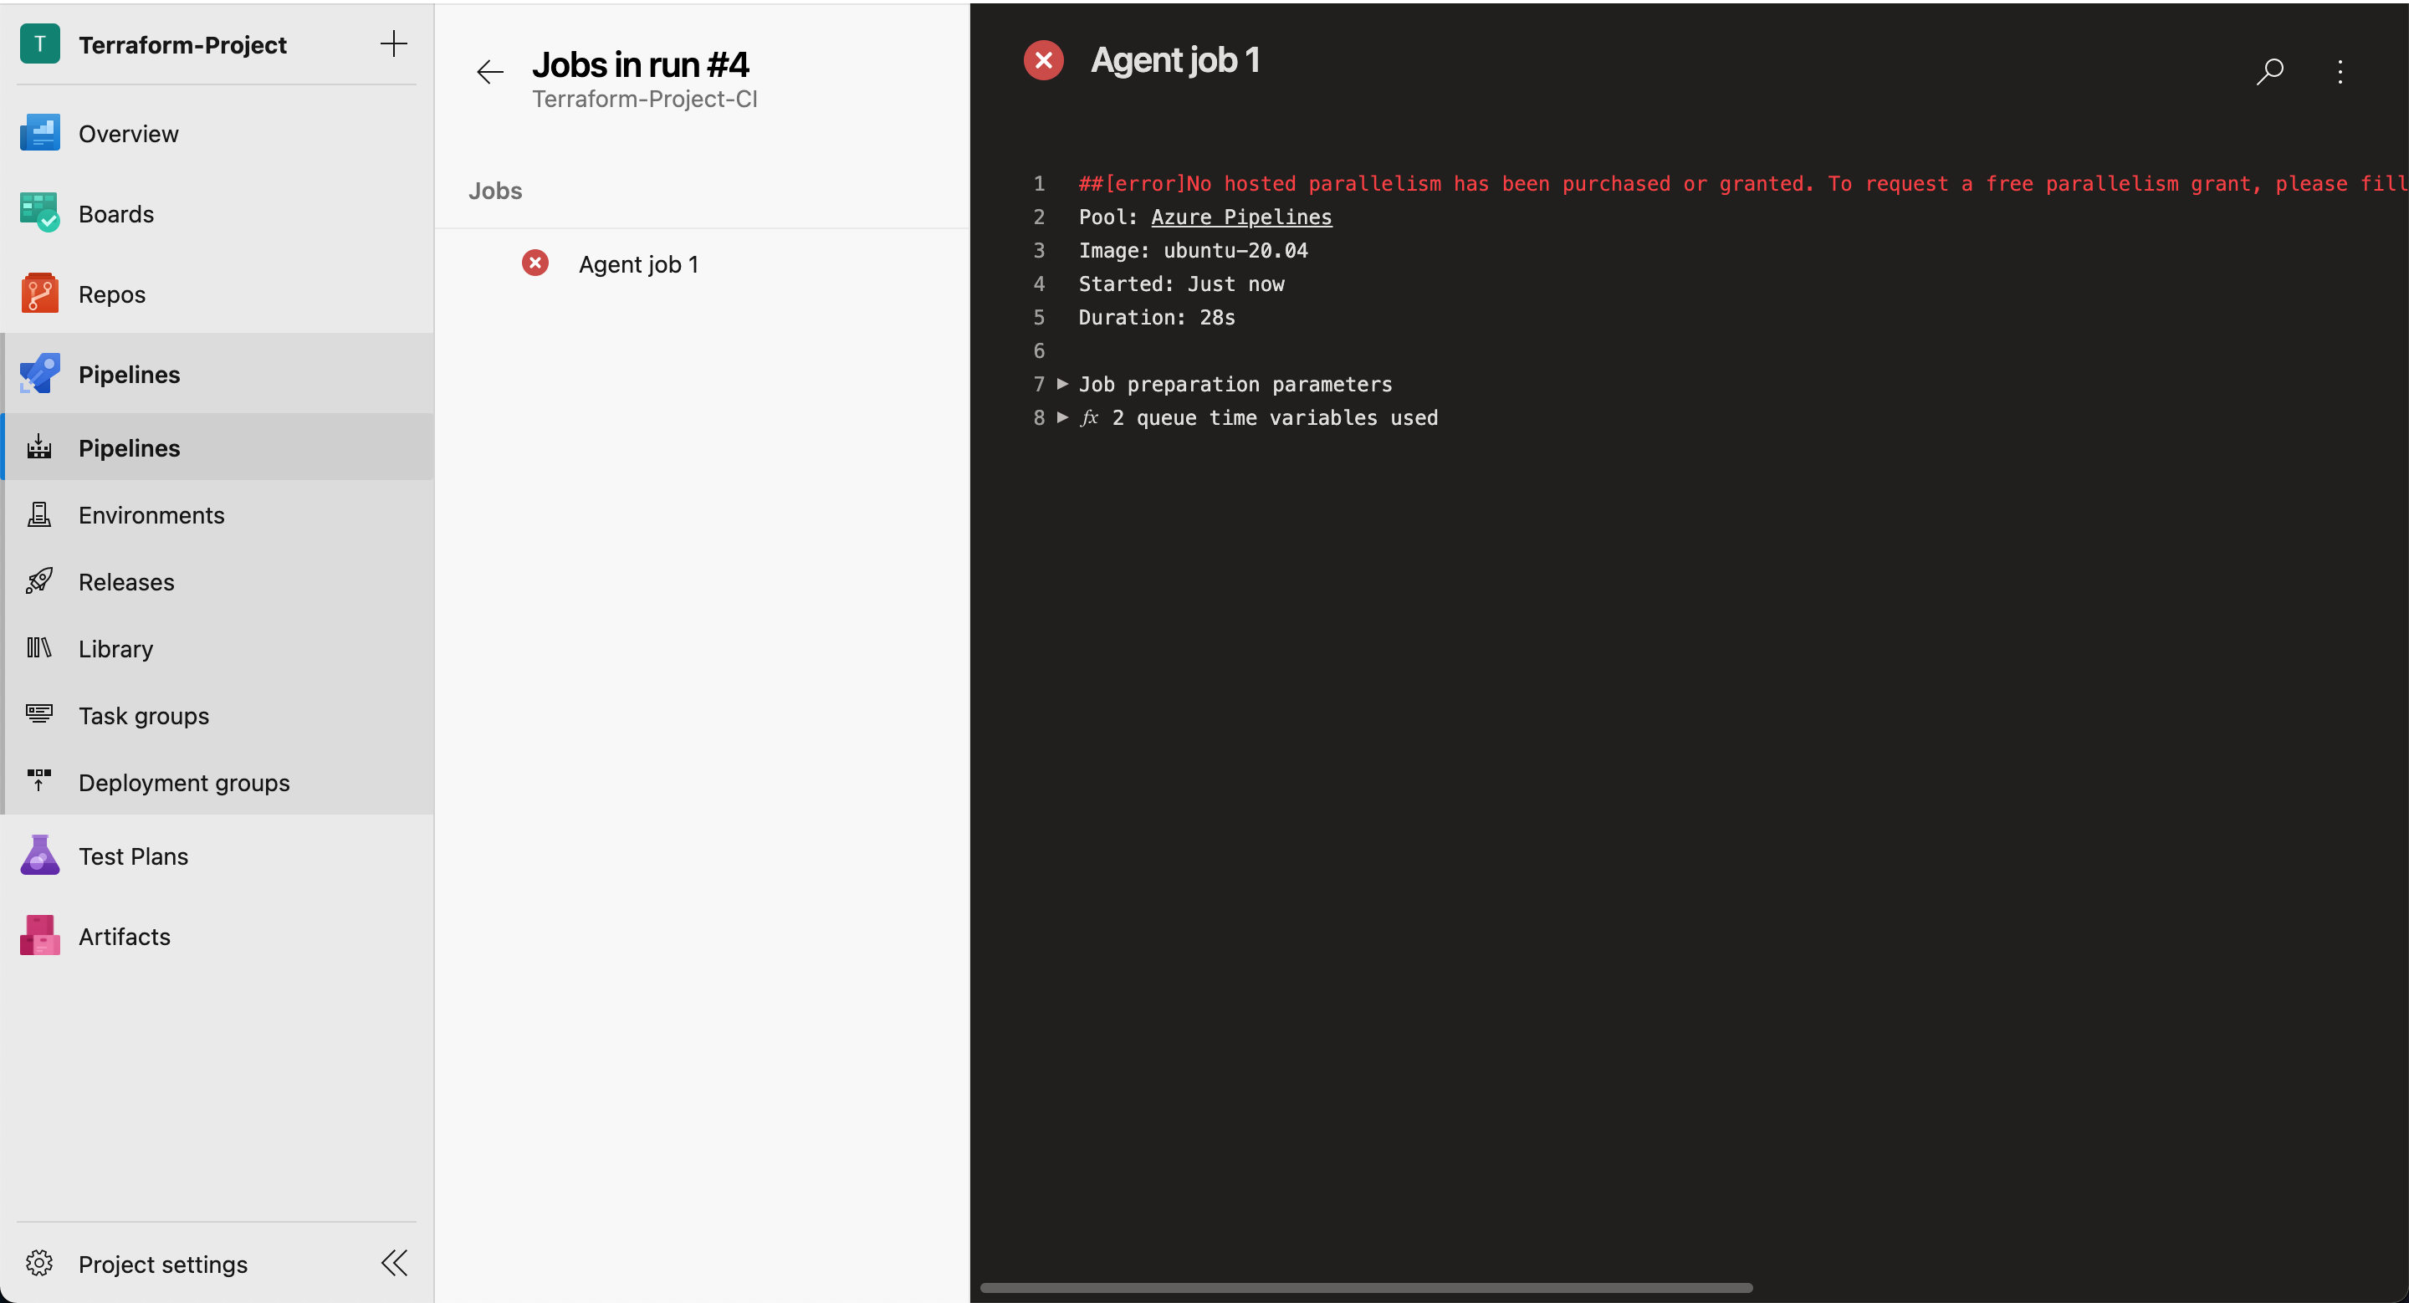The image size is (2409, 1303).
Task: Open Project settings
Action: (163, 1264)
